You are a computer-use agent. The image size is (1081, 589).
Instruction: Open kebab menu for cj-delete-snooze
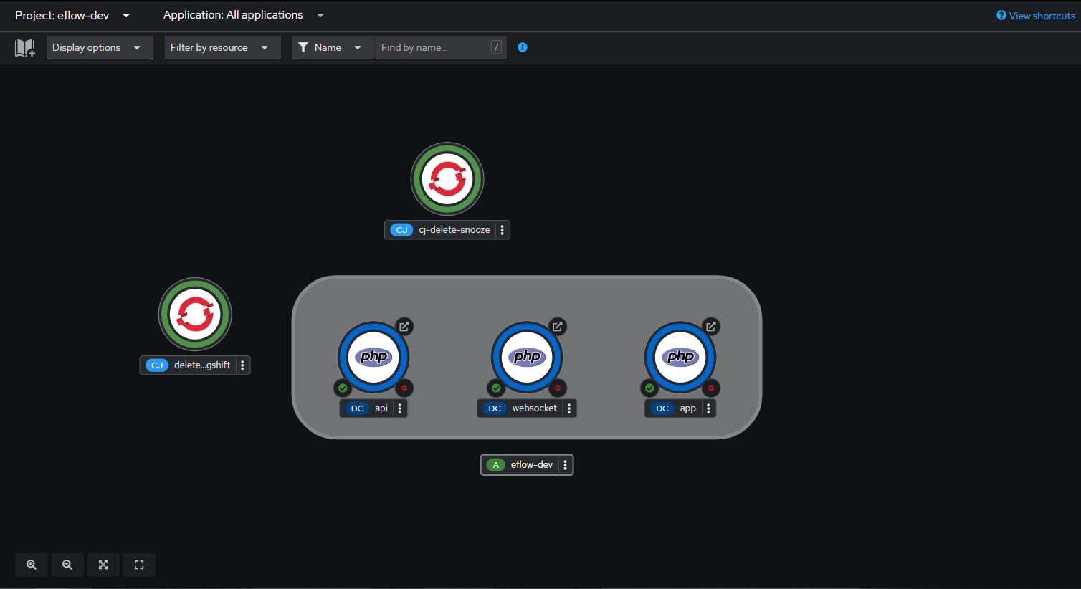pos(503,230)
